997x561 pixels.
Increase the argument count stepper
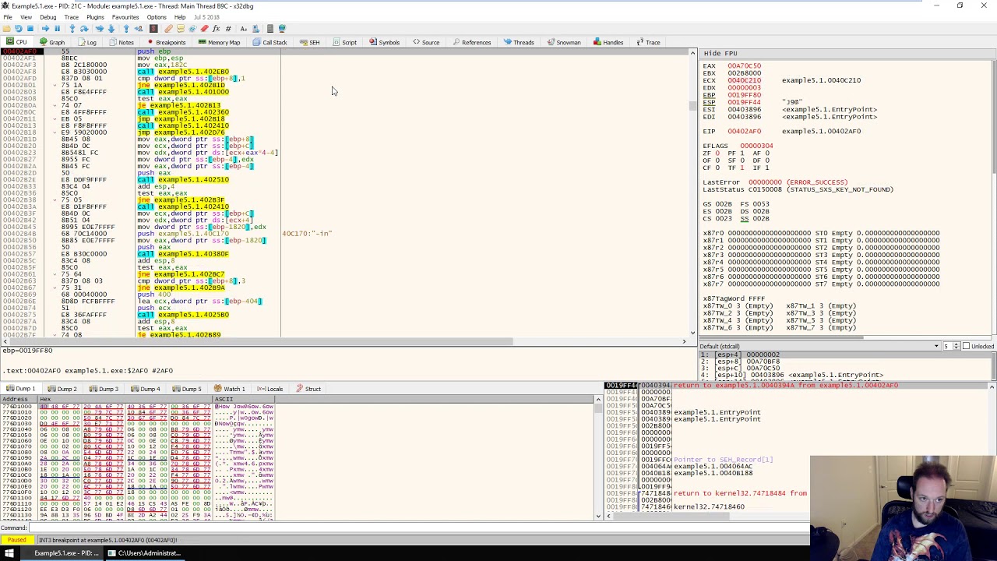coord(956,344)
